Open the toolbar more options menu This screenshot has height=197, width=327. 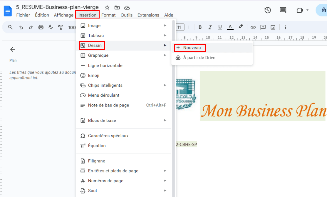[x=286, y=27]
